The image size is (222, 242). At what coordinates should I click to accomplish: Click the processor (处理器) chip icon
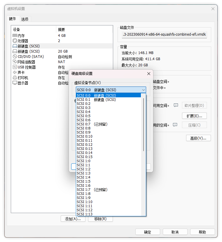pos(15,41)
